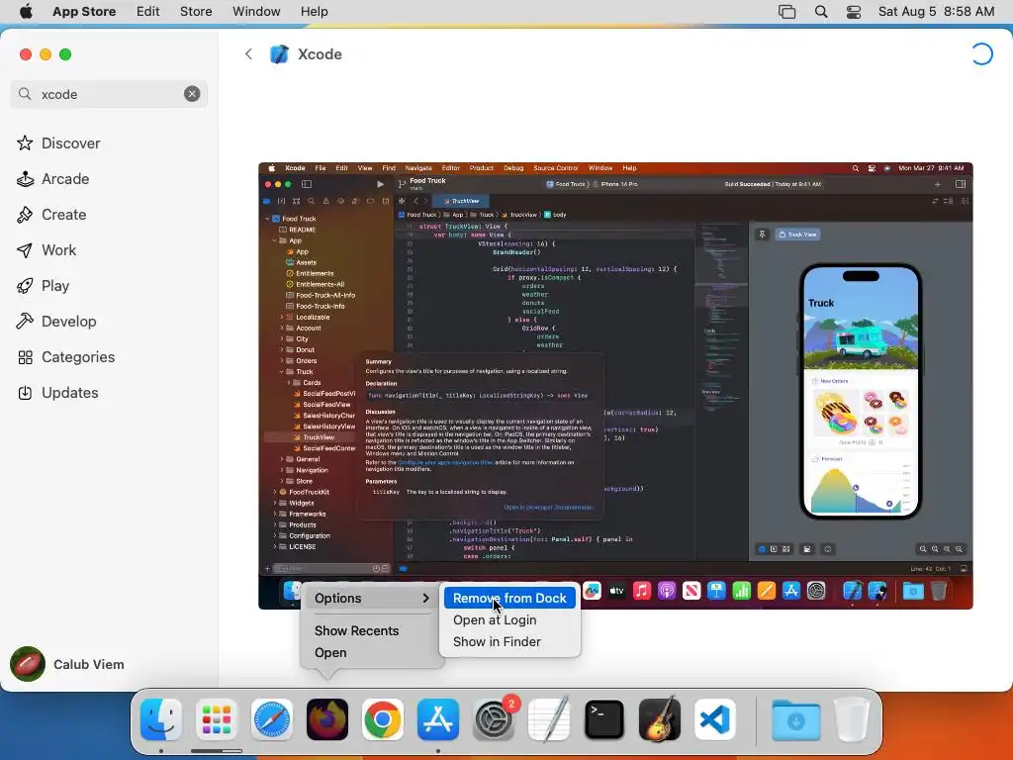
Task: Click the App Store Dock icon
Action: tap(438, 719)
